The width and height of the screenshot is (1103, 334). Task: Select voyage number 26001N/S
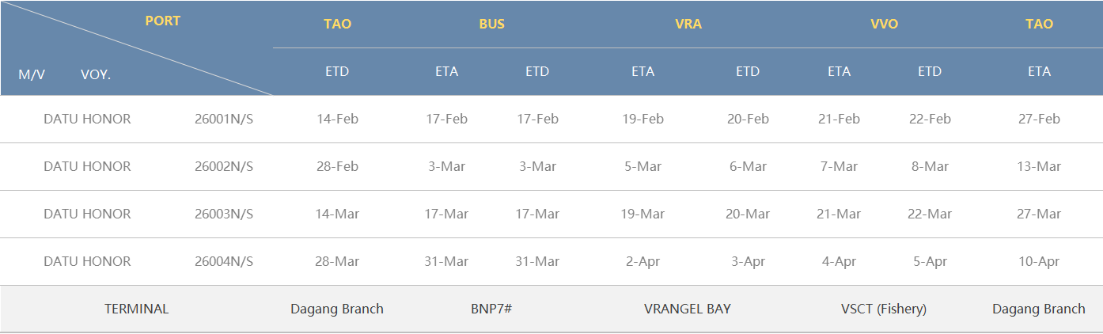click(x=224, y=119)
